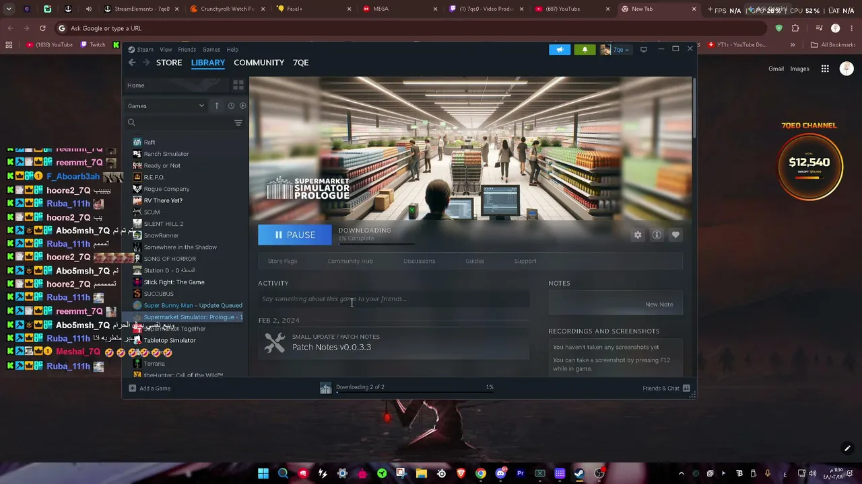
Task: Open the library collections grid view
Action: 238,85
